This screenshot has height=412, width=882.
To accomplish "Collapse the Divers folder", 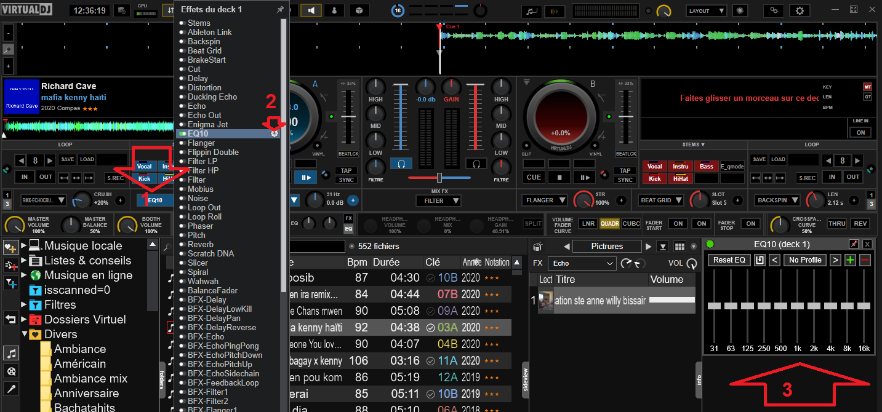I will pos(24,334).
